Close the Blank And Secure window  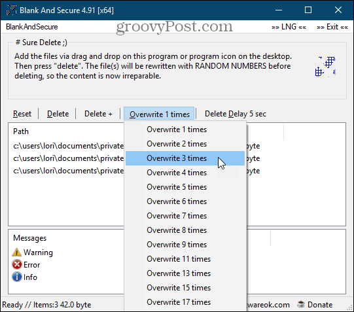[x=338, y=10]
